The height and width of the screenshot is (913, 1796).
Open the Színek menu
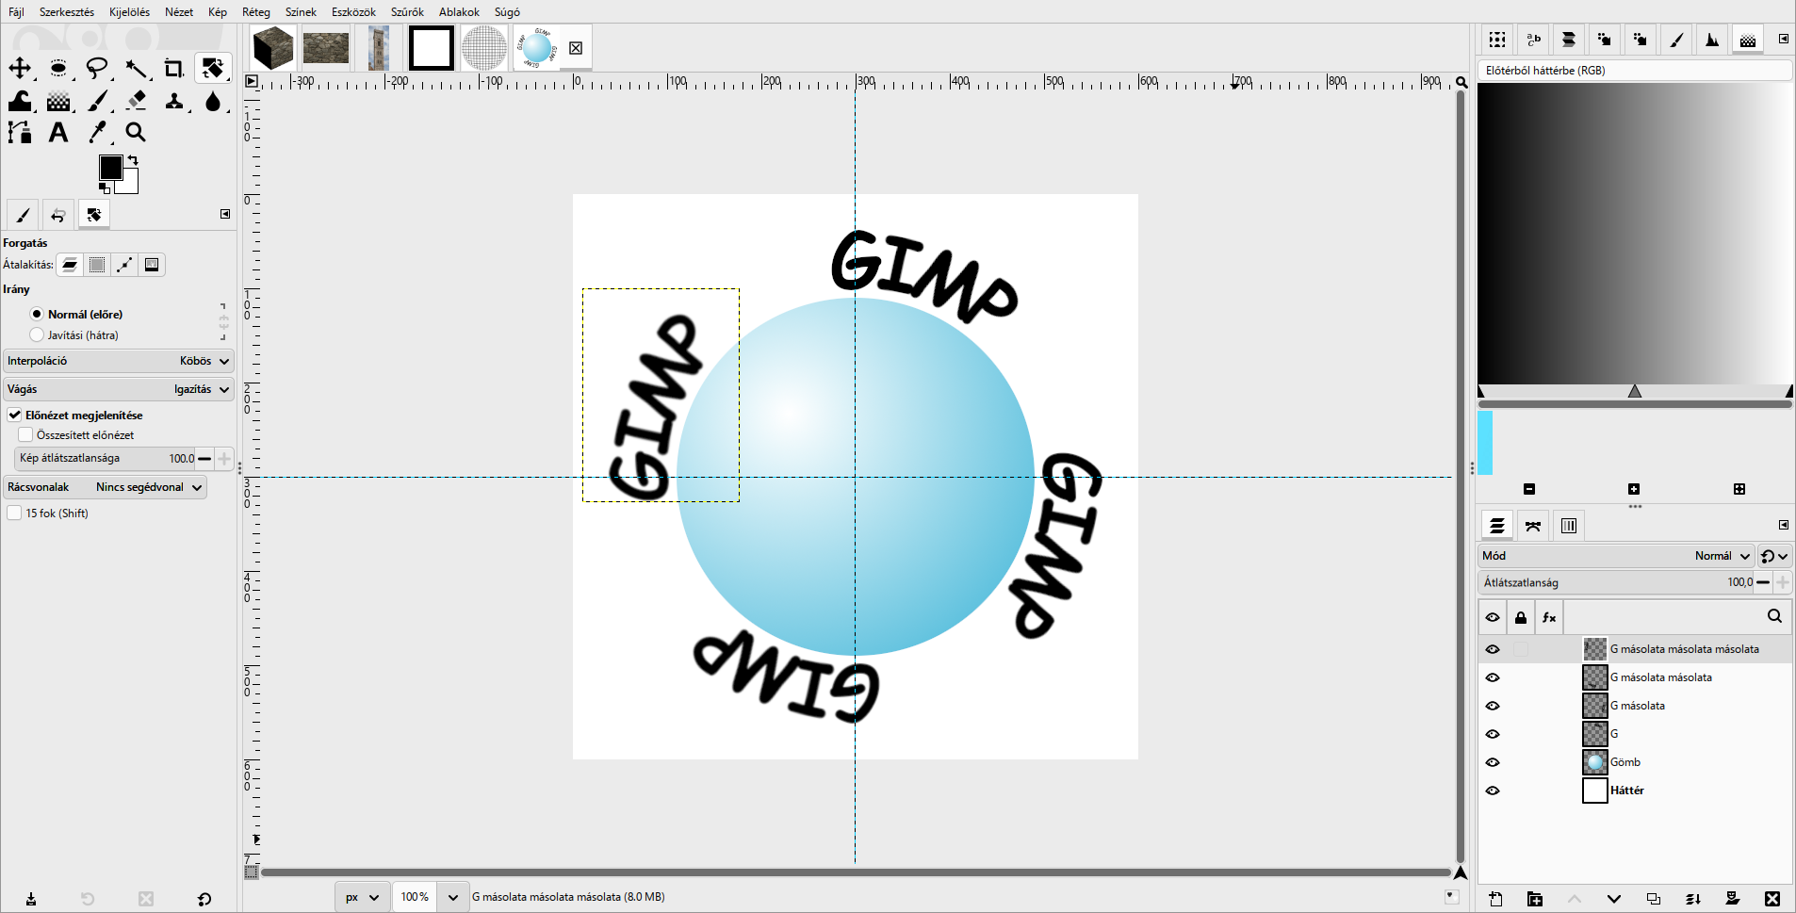point(301,12)
